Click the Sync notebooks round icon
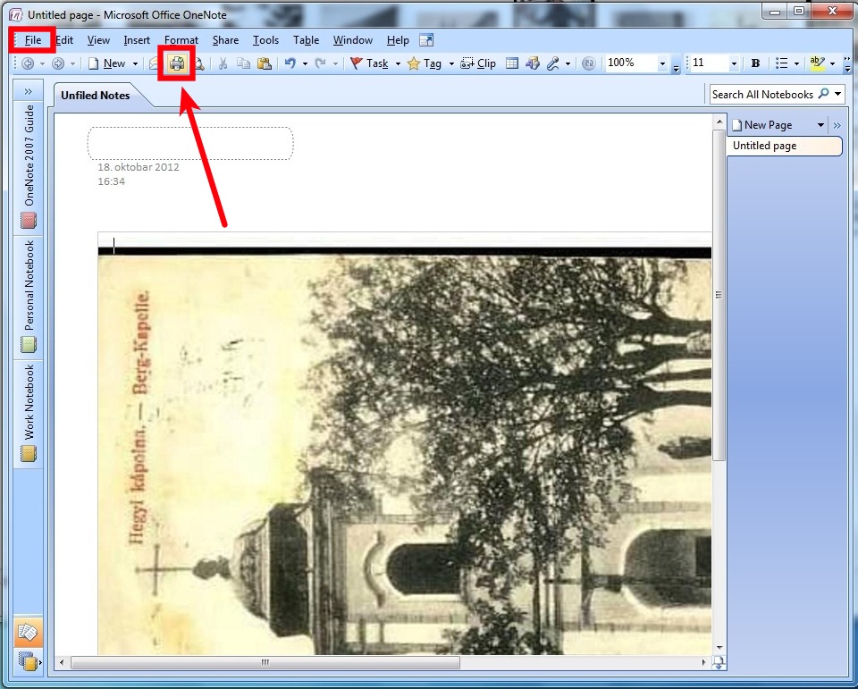 (x=589, y=64)
